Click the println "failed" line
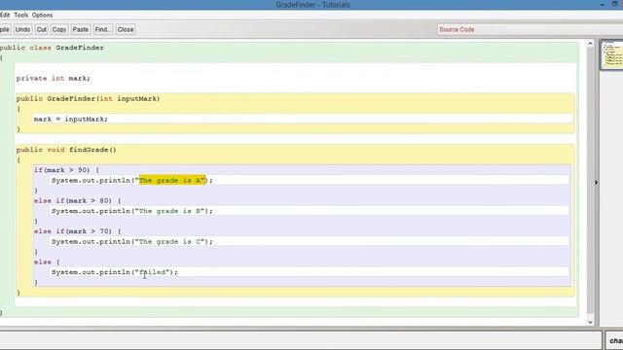 [x=115, y=272]
